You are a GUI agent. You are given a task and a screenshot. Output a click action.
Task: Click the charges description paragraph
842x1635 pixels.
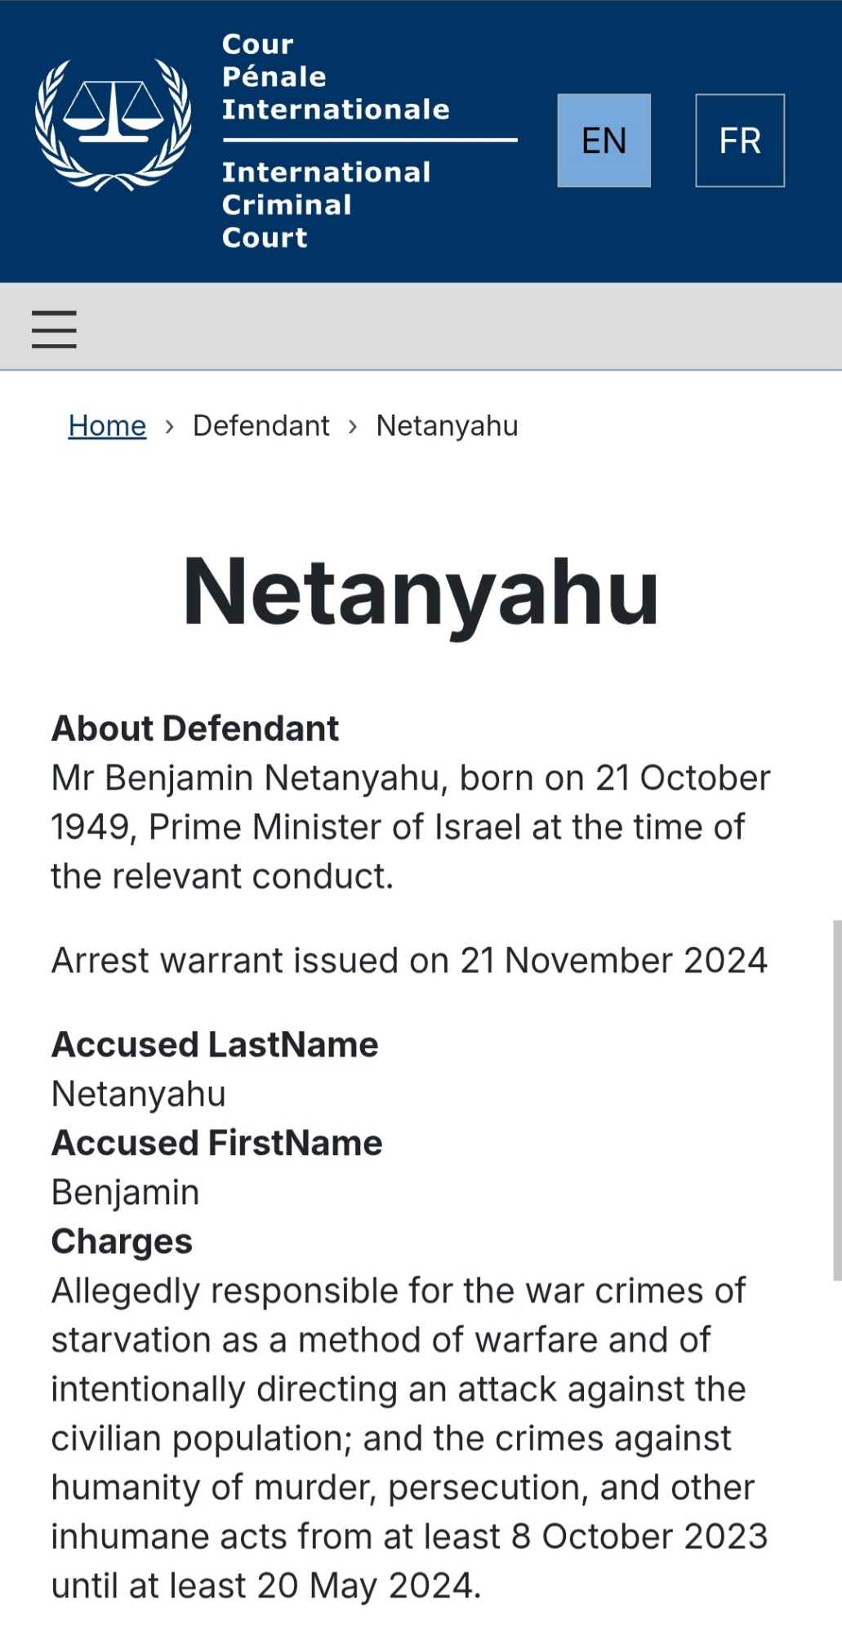pos(408,1438)
